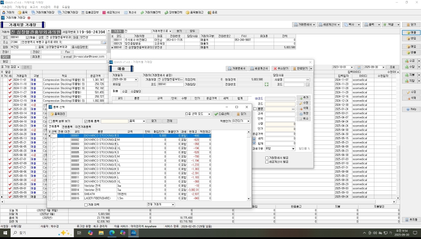Enable the 품목 분류 보기 checkbox

pyautogui.click(x=50, y=121)
